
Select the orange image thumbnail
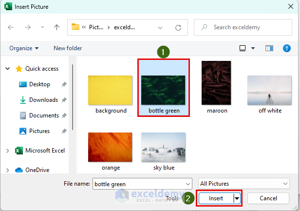(110, 147)
